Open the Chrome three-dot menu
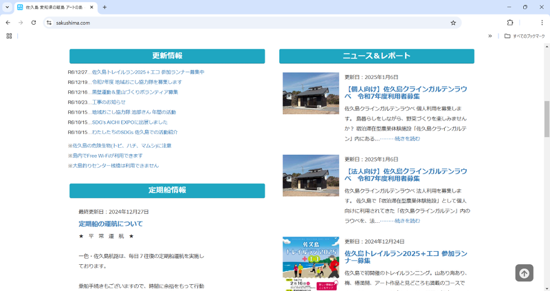Screen dimensions: 550x291 tap(542, 23)
